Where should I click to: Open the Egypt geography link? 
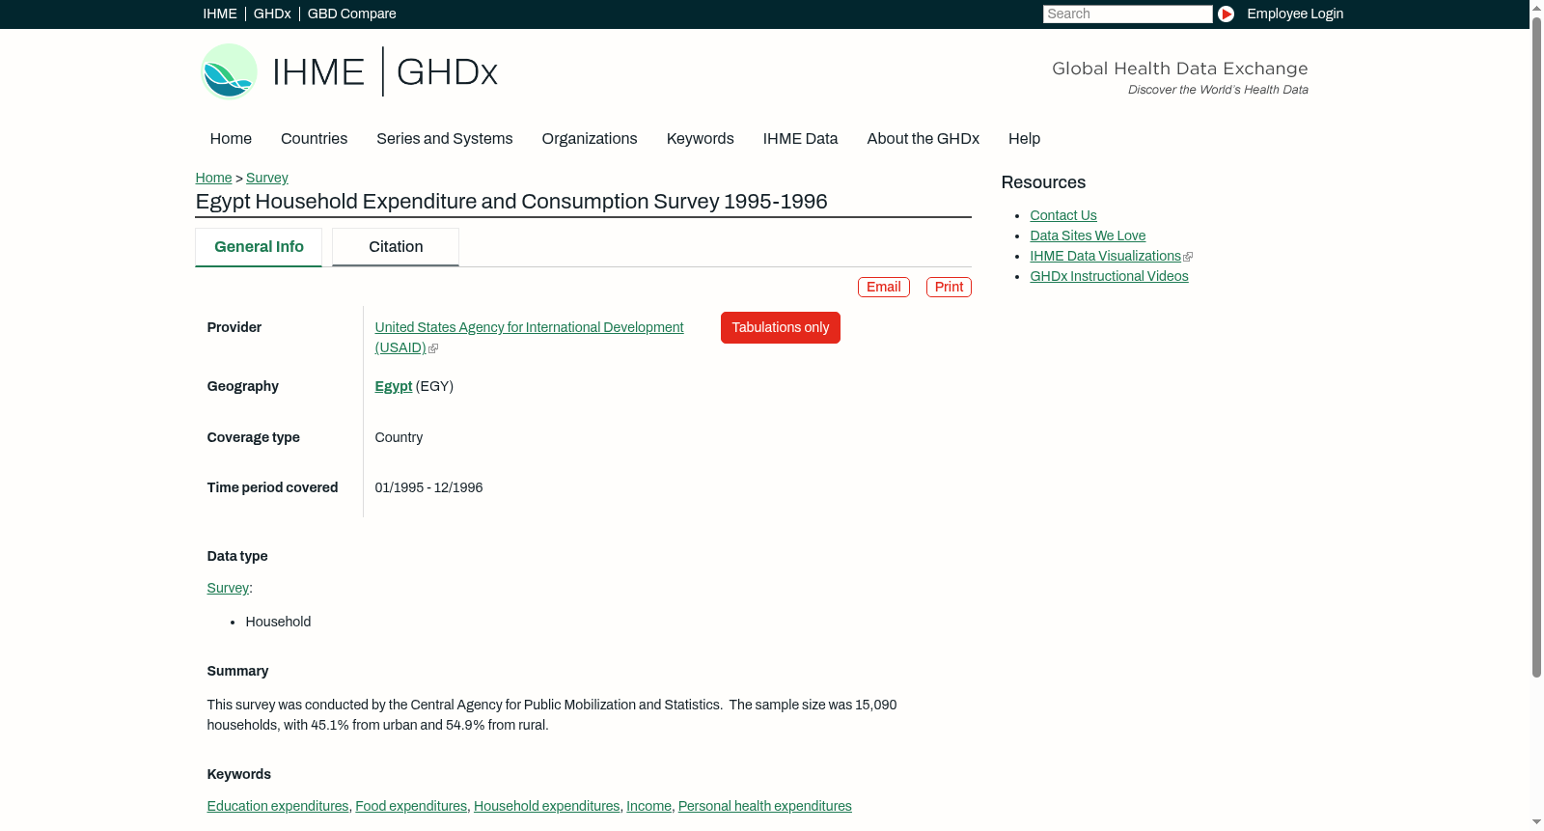click(x=394, y=386)
